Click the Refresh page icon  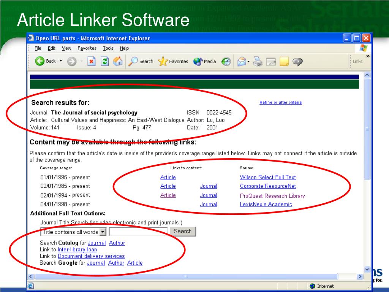point(105,61)
